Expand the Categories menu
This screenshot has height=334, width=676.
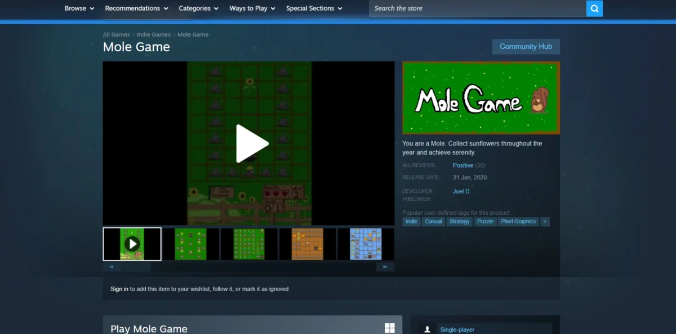199,8
